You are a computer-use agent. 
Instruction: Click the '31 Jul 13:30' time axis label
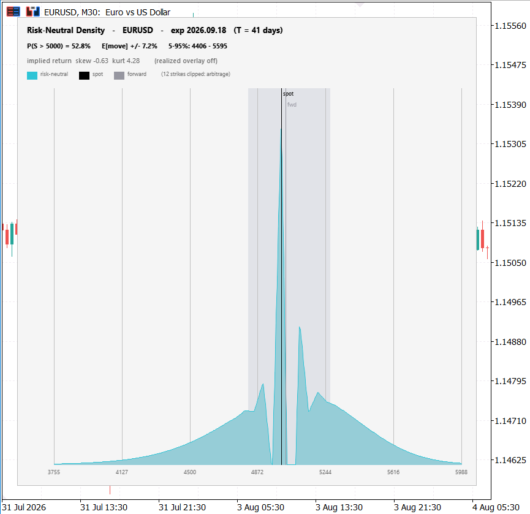104,508
